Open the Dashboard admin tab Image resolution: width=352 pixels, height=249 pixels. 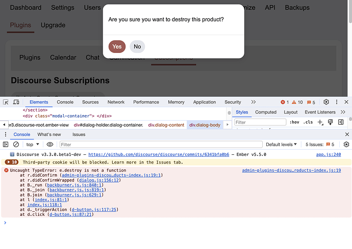tap(26, 8)
